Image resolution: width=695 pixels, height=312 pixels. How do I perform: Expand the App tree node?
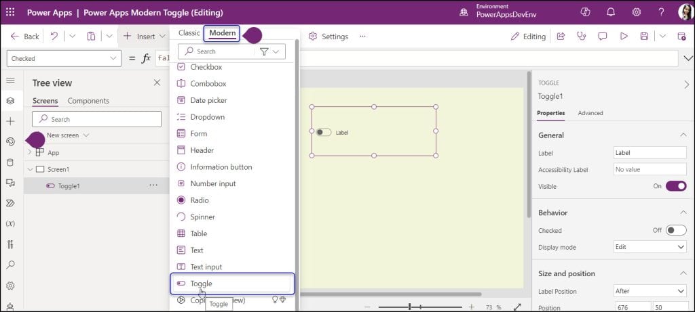pyautogui.click(x=30, y=152)
